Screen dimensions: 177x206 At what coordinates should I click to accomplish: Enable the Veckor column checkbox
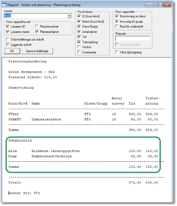79,47
